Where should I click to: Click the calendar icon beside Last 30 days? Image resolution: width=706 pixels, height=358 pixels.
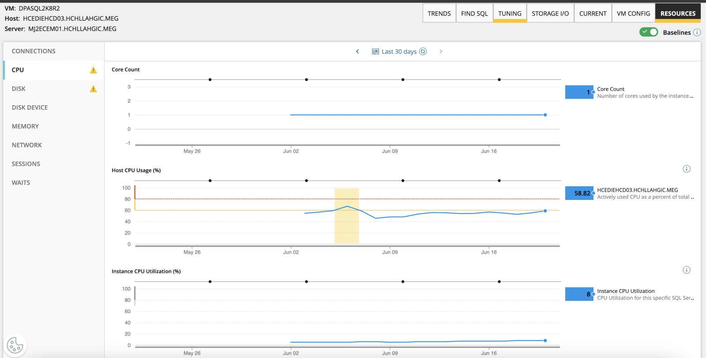[376, 52]
